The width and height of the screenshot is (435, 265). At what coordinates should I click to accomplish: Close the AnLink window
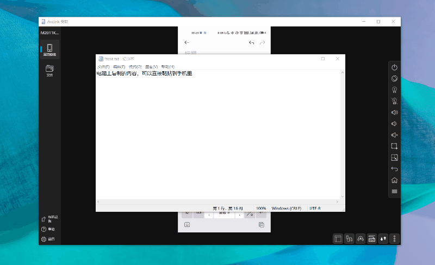393,22
